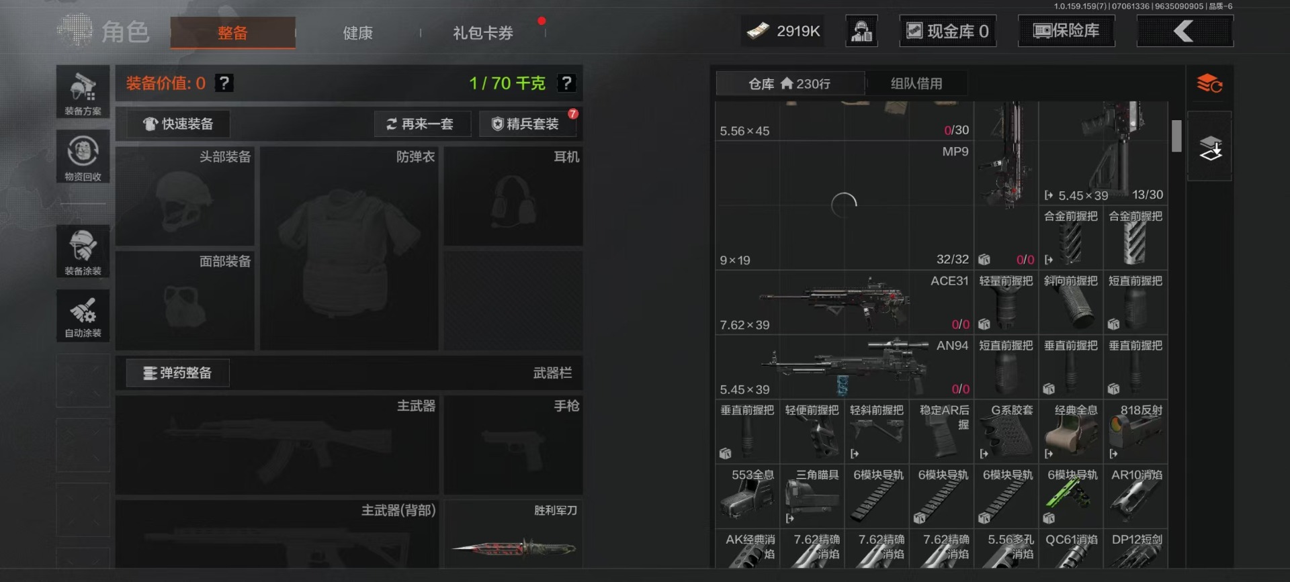Open the 保险库 vault button
1290x582 pixels.
click(1066, 31)
